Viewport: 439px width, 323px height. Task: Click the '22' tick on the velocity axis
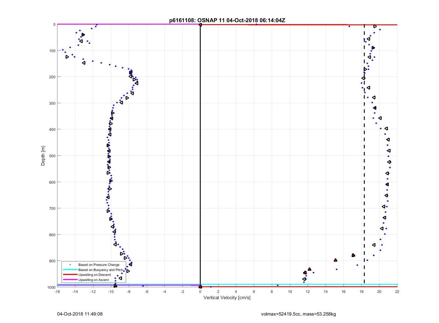397,292
